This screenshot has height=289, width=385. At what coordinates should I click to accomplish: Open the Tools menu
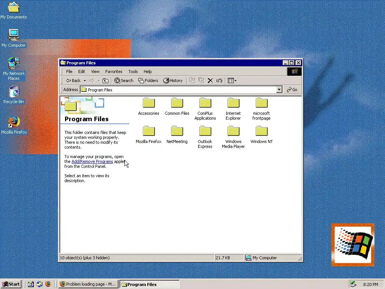133,71
